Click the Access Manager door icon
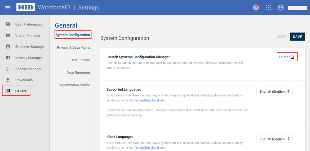The height and width of the screenshot is (151, 310). coord(8,69)
